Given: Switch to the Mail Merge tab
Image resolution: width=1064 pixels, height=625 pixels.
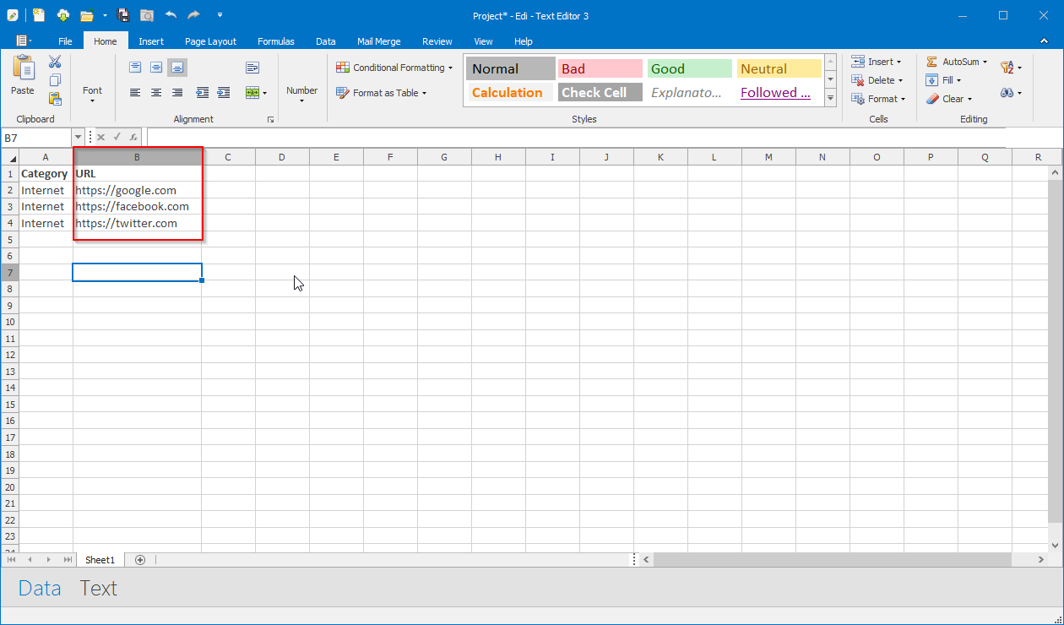Looking at the screenshot, I should click(379, 41).
